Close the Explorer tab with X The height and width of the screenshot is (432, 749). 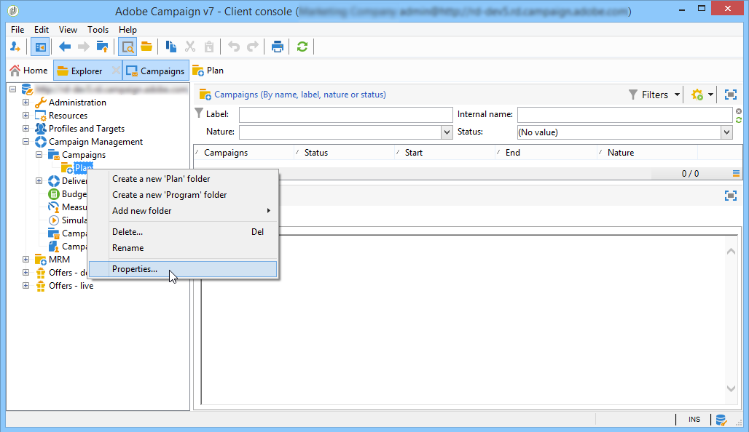(x=116, y=71)
